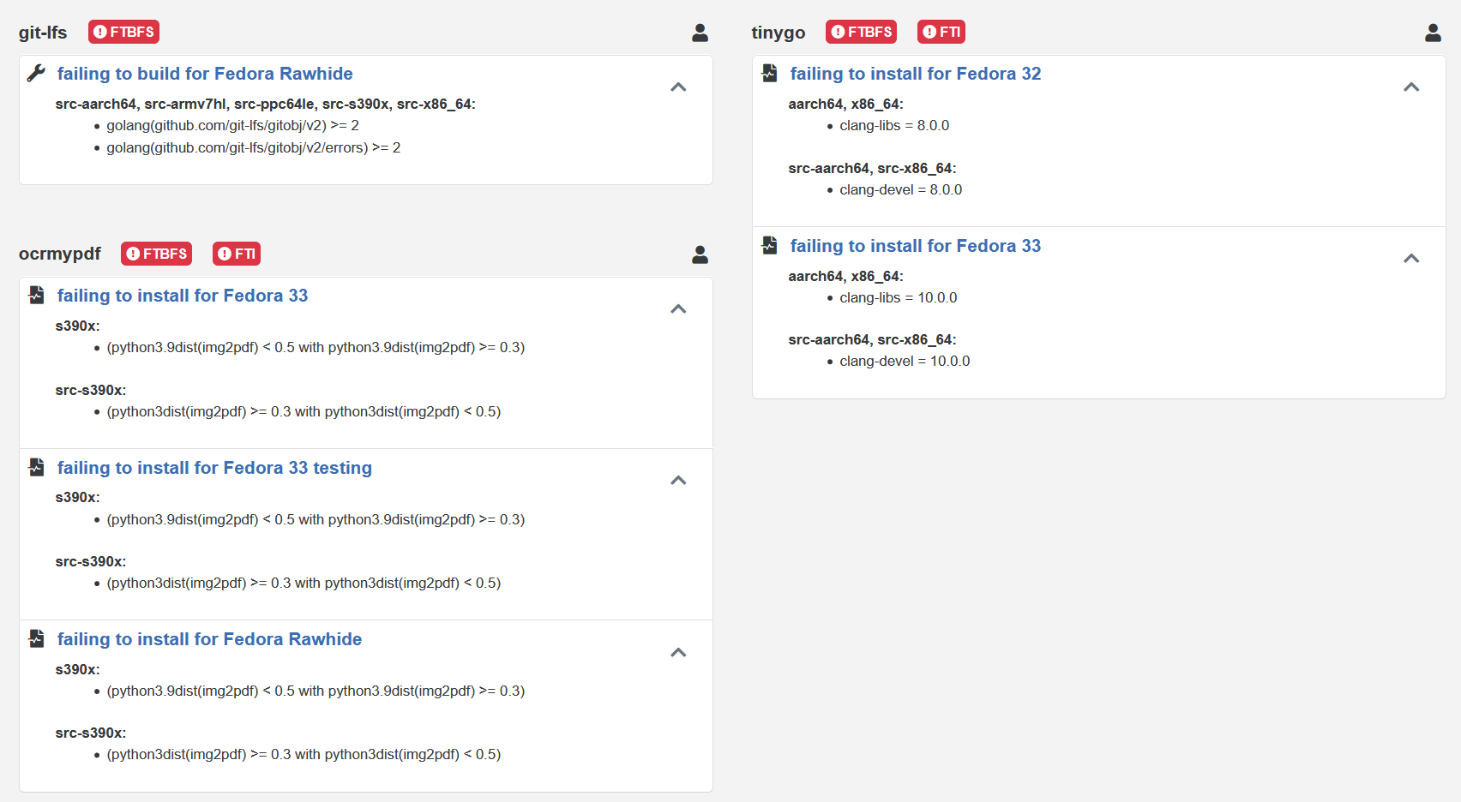
Task: Collapse git-lfs failing to build for Fedora Rawhide
Action: 678,87
